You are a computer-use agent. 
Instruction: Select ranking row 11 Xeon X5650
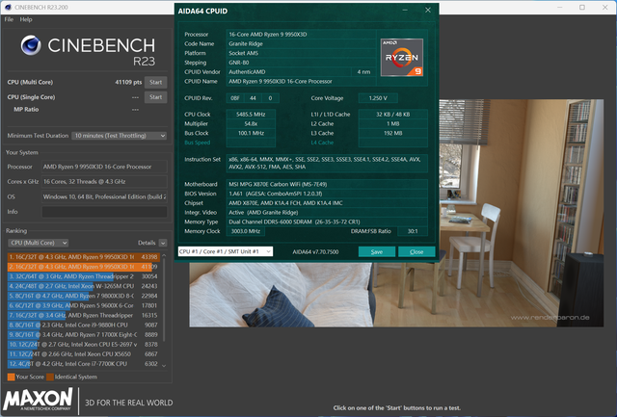click(83, 354)
